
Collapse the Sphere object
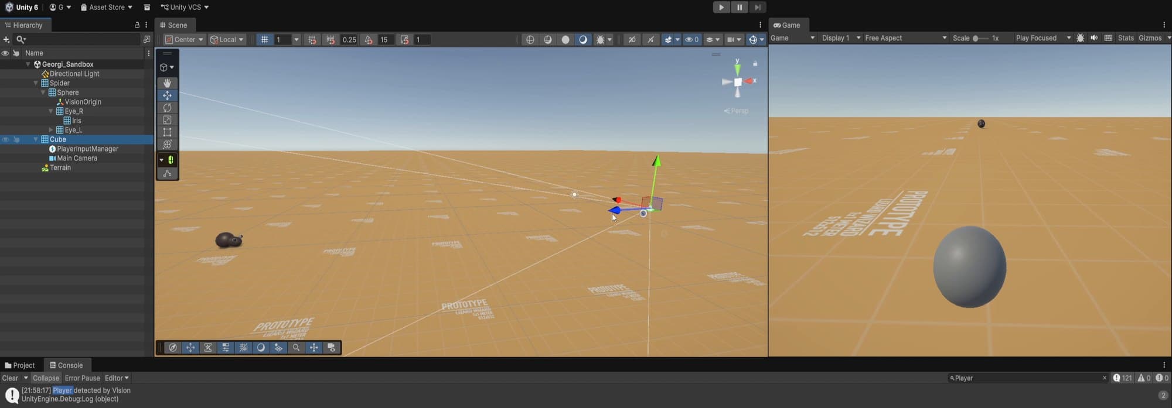point(43,92)
